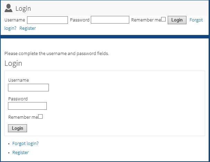Click the Username label in the header bar
The width and height of the screenshot is (210, 162).
click(15, 20)
